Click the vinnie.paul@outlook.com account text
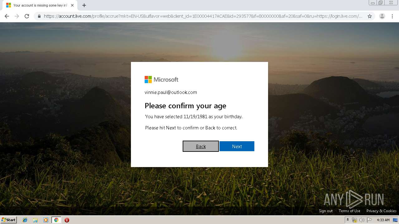This screenshot has width=399, height=224. (x=171, y=92)
